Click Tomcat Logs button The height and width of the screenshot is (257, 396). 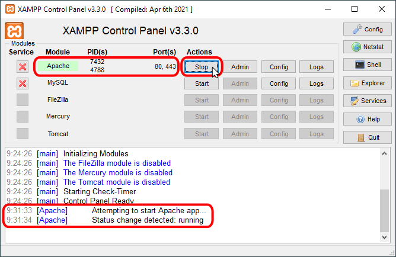point(317,134)
